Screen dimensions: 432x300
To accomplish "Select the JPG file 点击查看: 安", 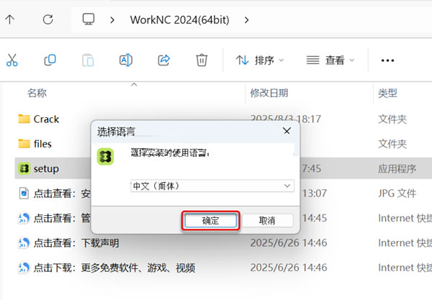I will click(62, 194).
